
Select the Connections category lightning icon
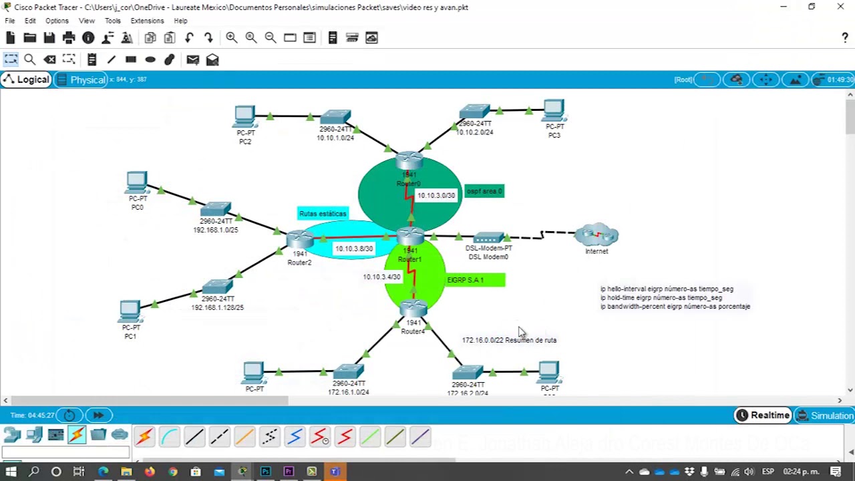[x=77, y=436]
